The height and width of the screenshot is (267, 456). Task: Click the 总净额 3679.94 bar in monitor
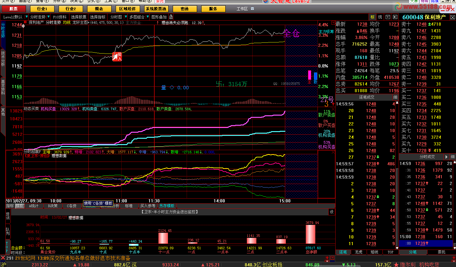311,234
